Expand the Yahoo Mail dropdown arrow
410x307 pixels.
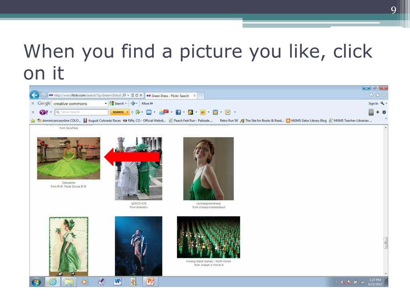coord(154,112)
